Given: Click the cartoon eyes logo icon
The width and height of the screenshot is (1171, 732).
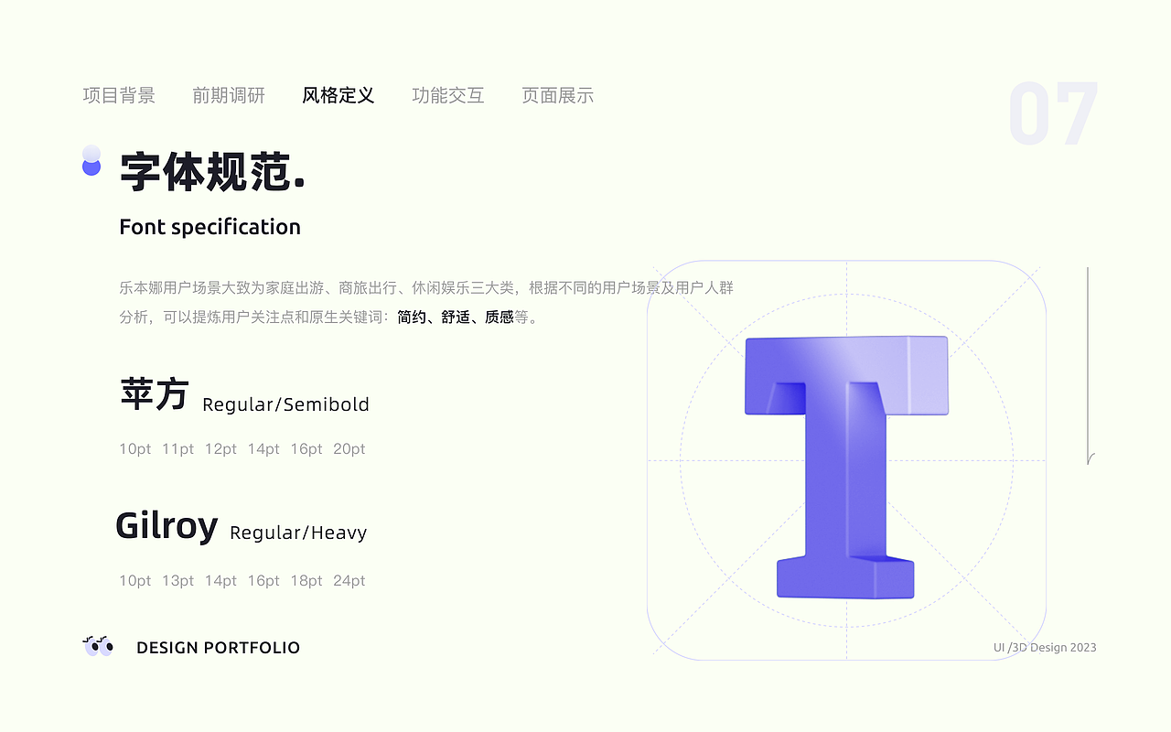Looking at the screenshot, I should point(98,646).
